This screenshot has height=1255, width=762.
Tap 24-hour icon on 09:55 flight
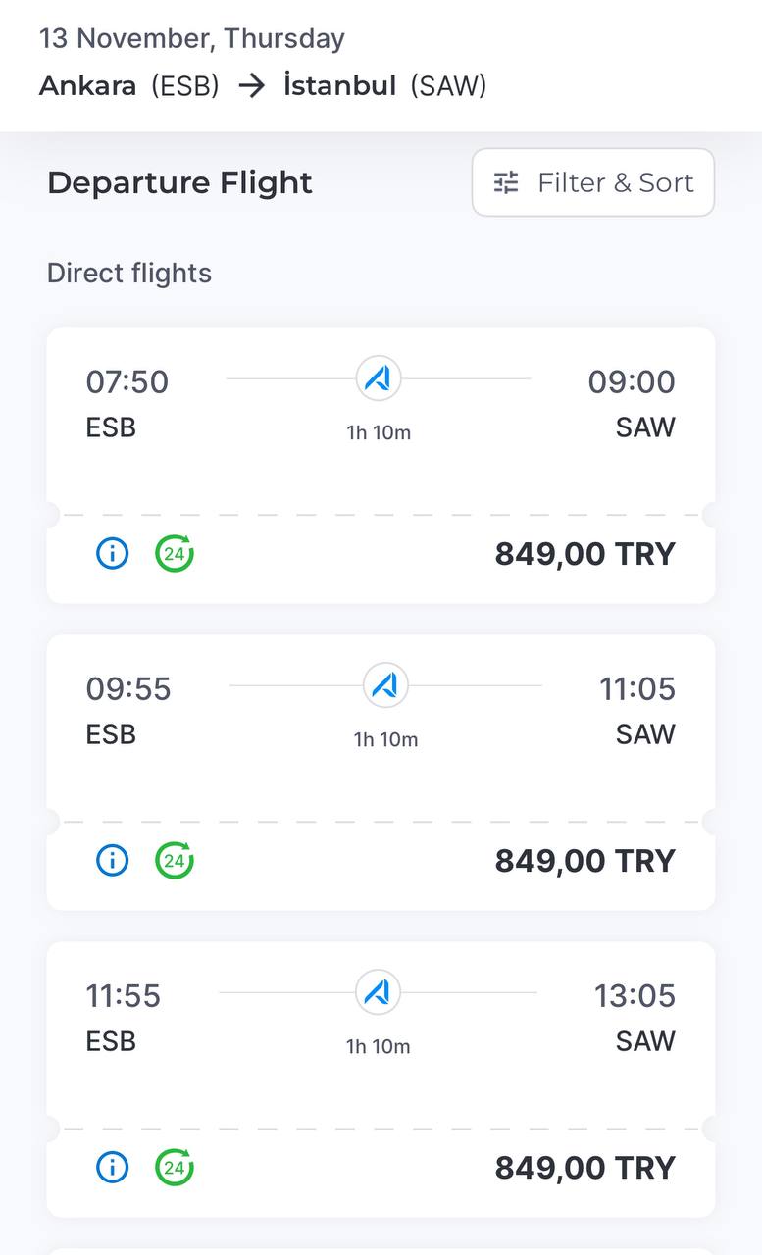[175, 861]
